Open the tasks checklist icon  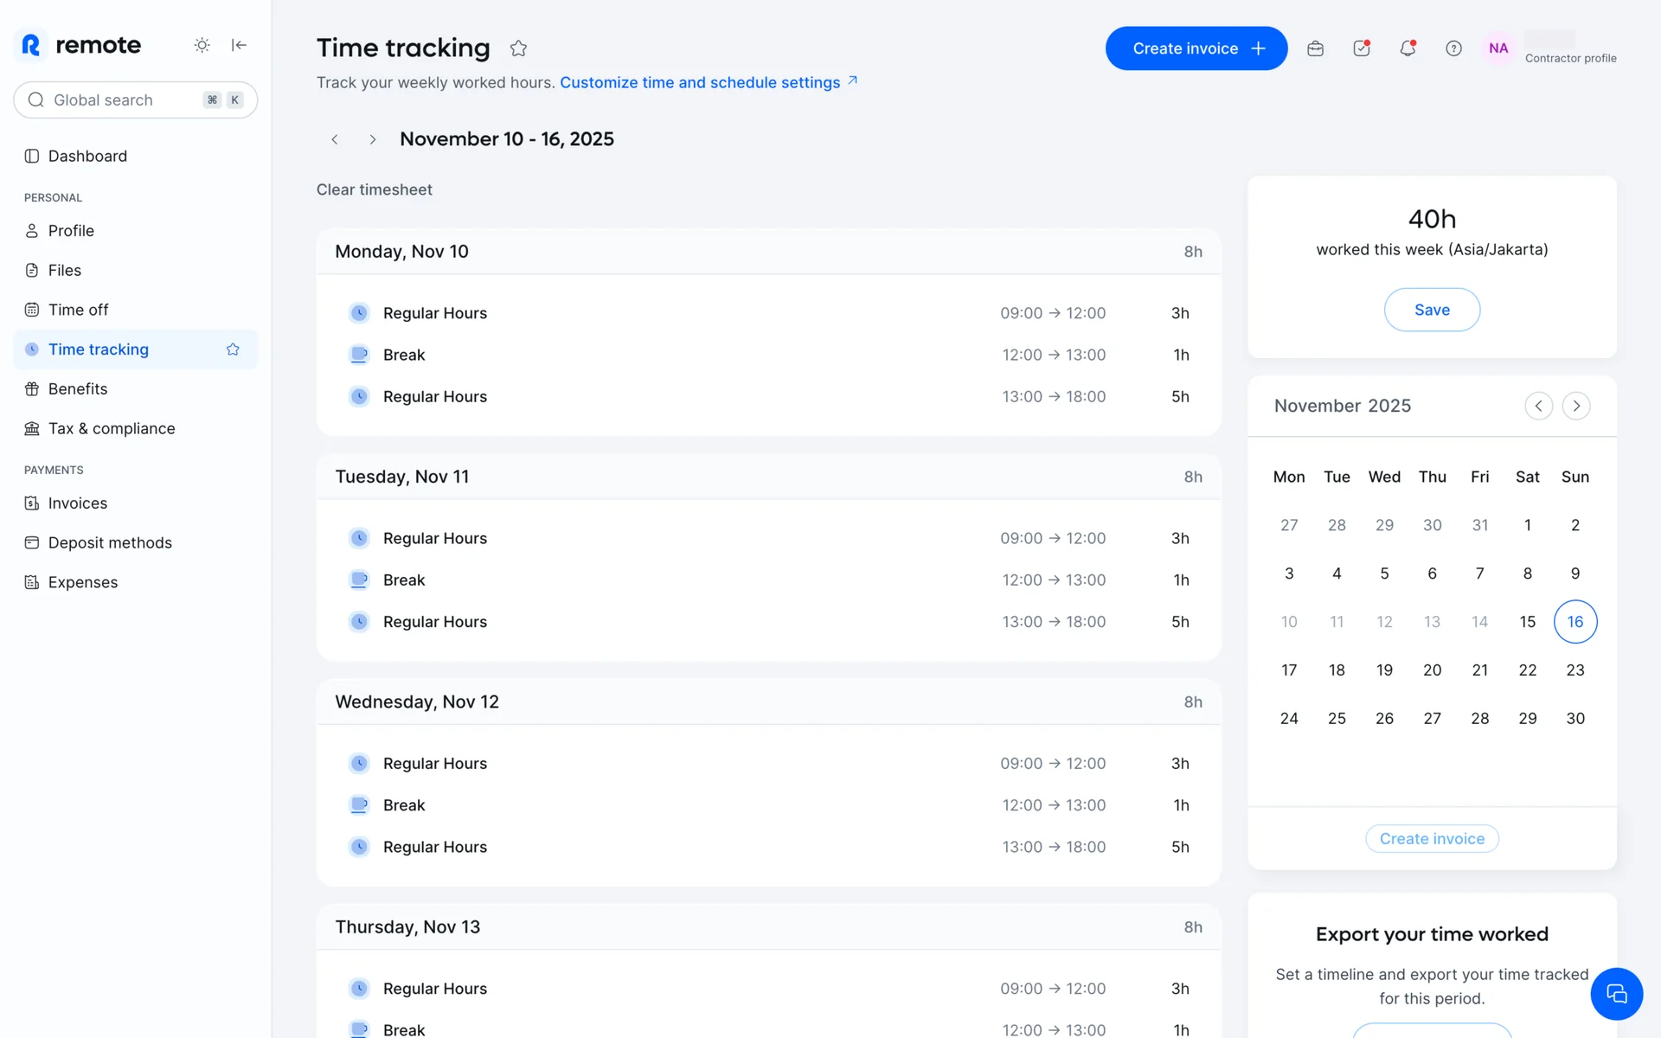pyautogui.click(x=1362, y=48)
